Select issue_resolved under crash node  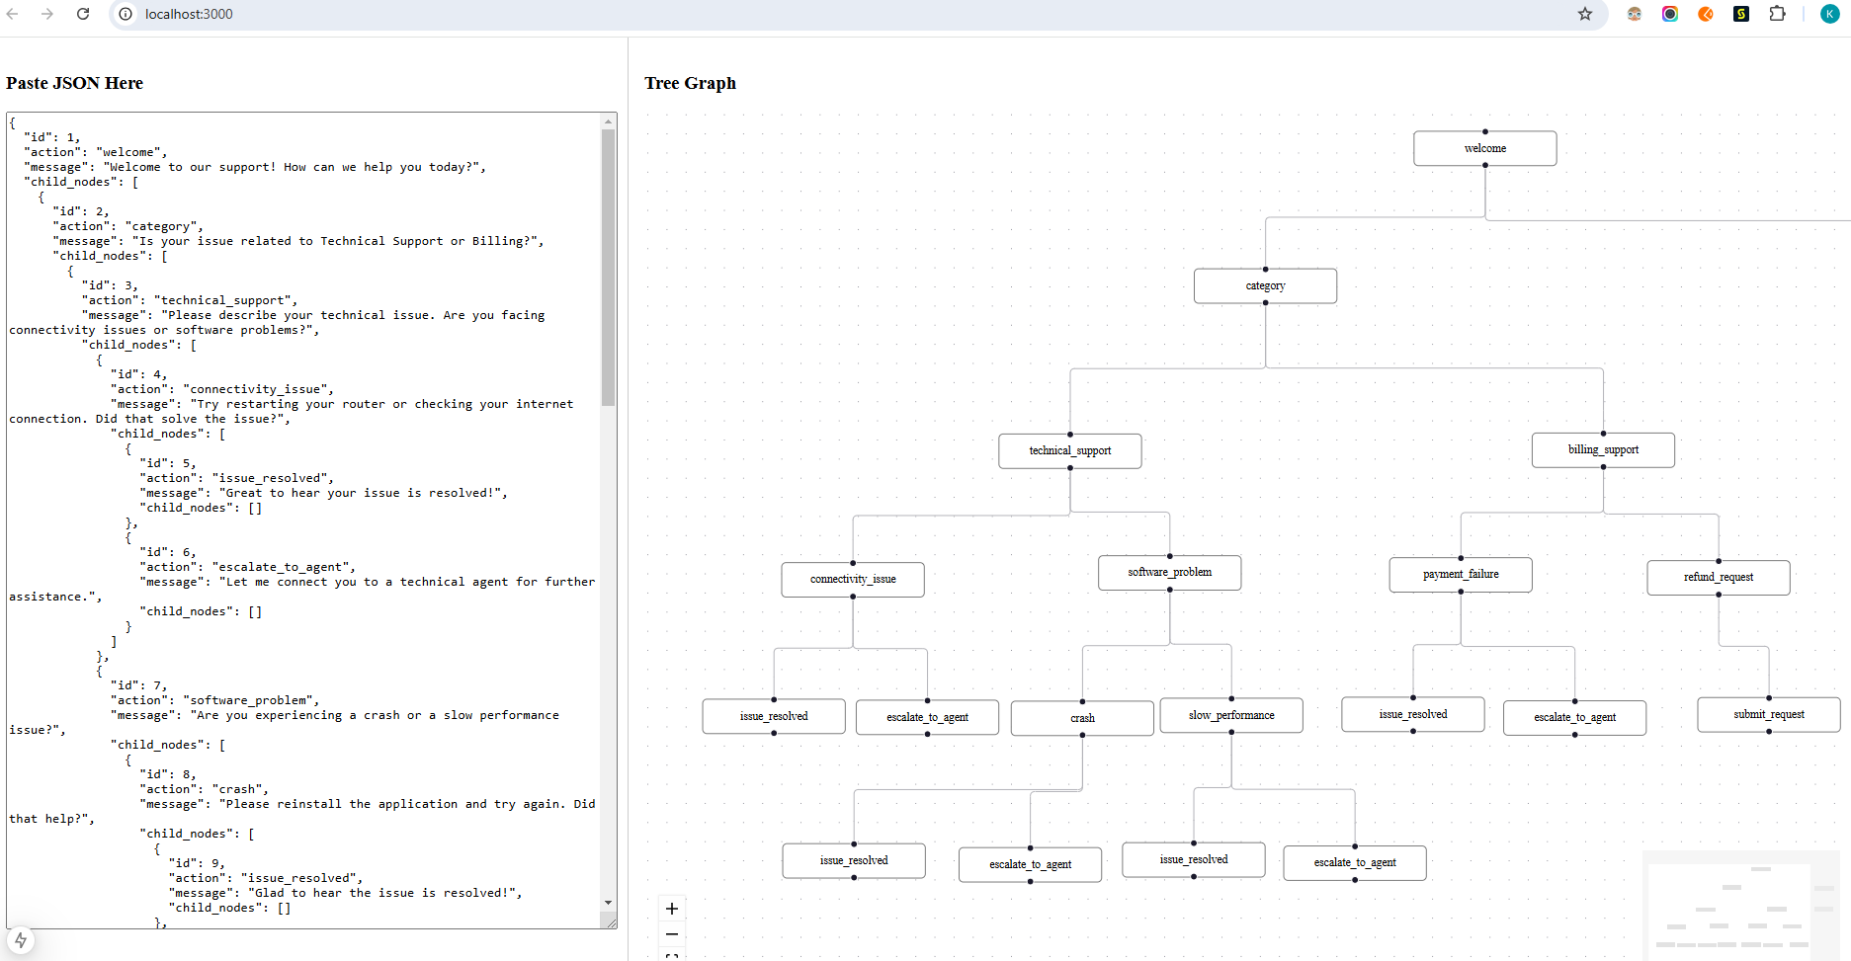[854, 860]
